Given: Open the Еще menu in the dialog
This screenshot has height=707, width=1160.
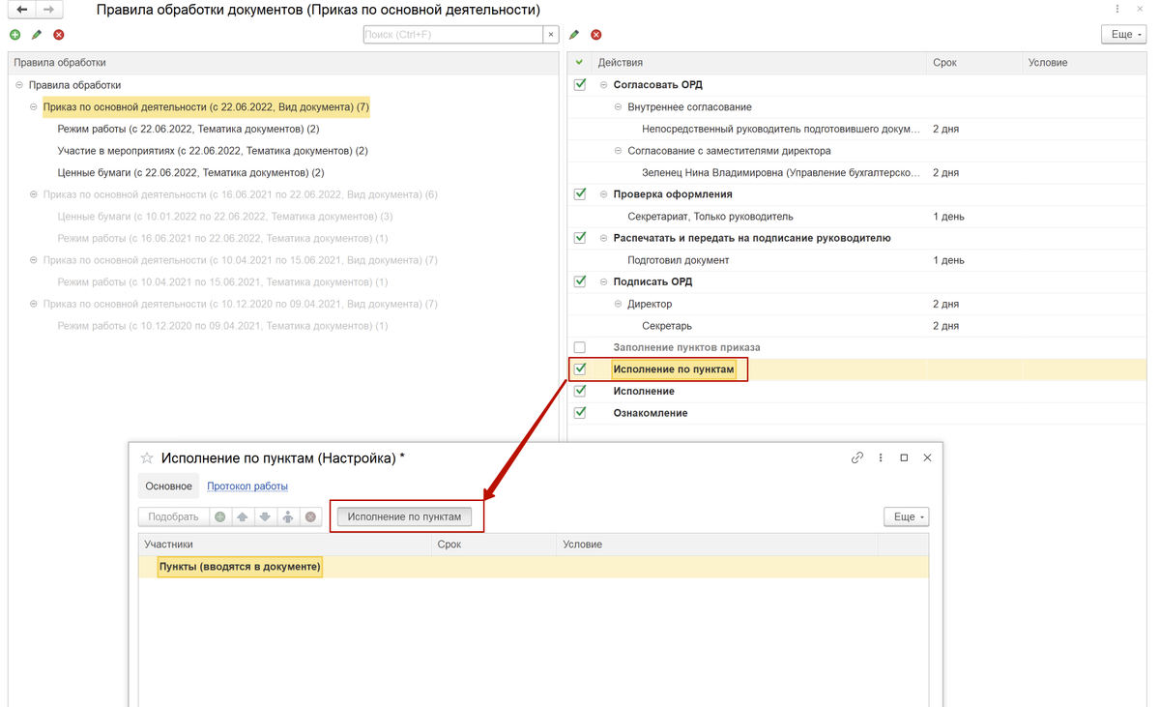Looking at the screenshot, I should (906, 517).
